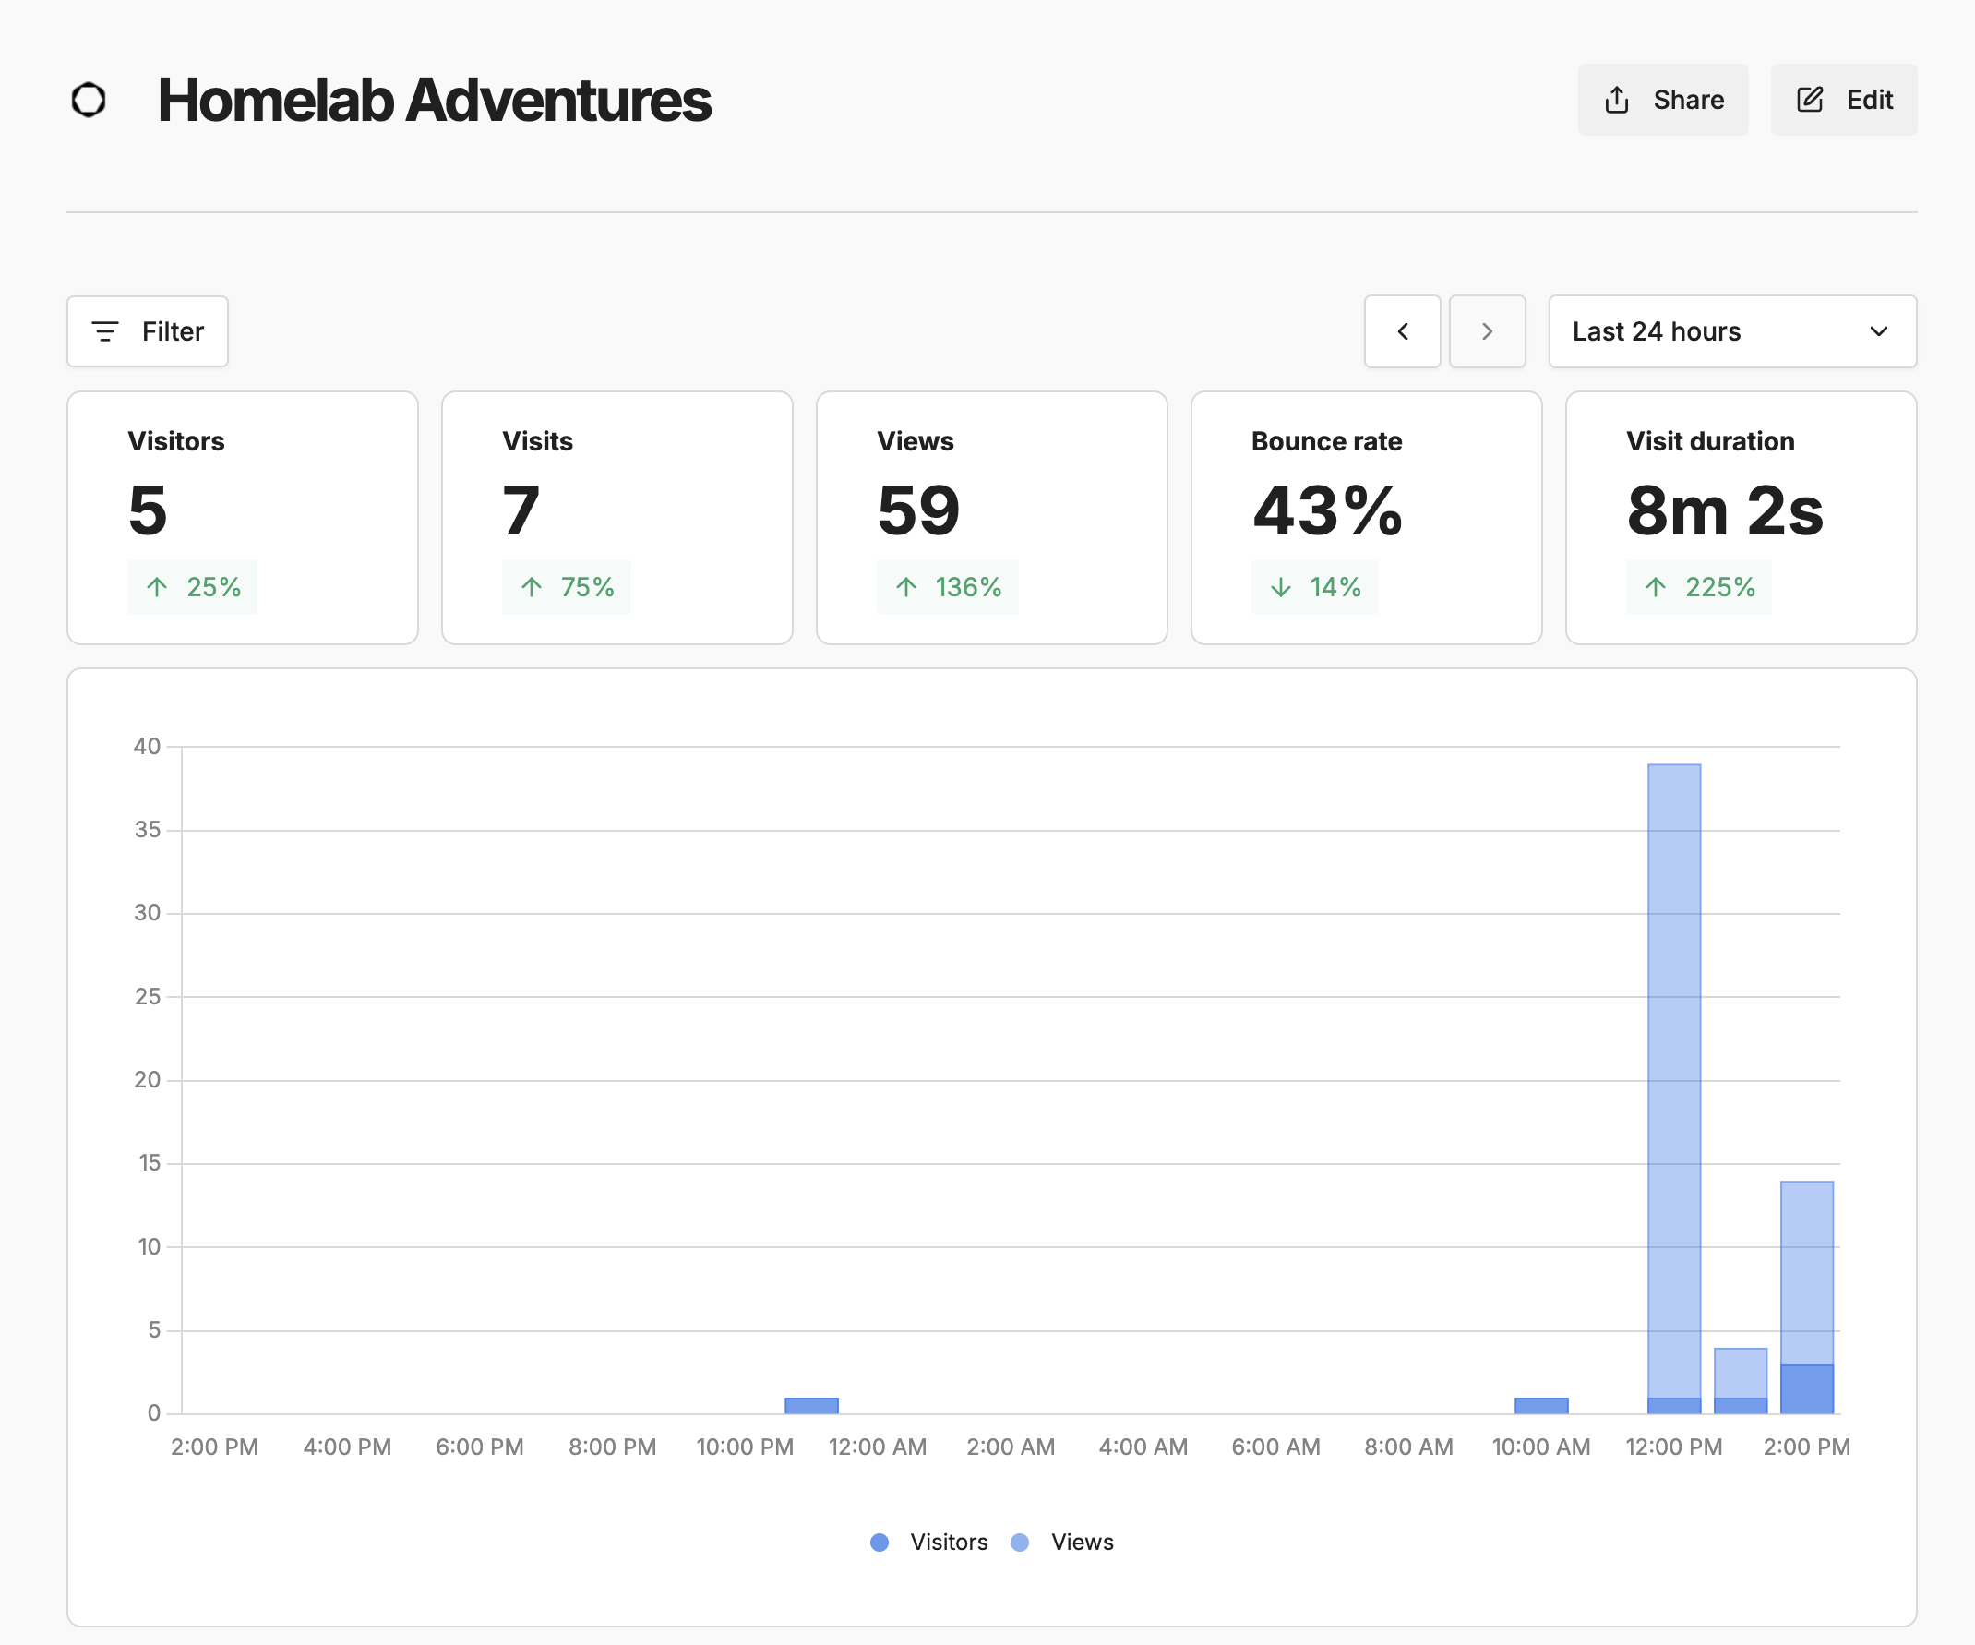Click the tallest bar around 12:00 PM
Image resolution: width=1975 pixels, height=1645 pixels.
pos(1673,1082)
